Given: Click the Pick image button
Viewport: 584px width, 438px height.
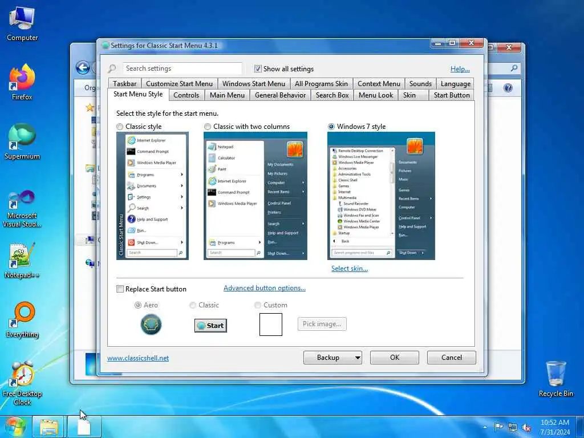Looking at the screenshot, I should click(322, 324).
